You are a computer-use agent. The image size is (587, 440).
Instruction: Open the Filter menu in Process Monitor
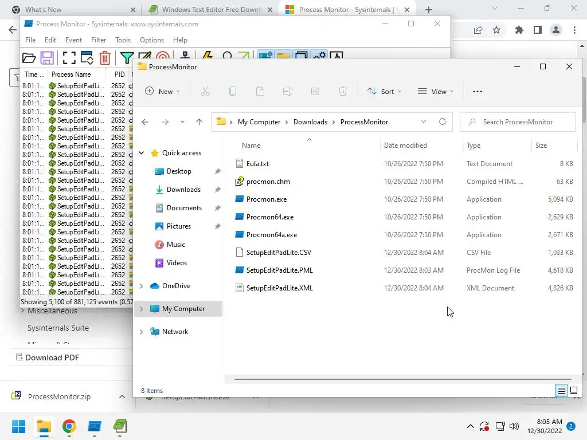click(x=99, y=40)
